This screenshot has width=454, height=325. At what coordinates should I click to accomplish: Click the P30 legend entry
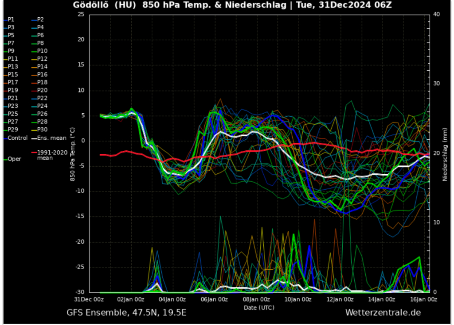click(42, 130)
